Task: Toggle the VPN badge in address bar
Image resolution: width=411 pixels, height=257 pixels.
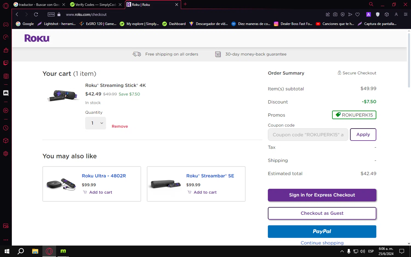Action: coord(51,15)
